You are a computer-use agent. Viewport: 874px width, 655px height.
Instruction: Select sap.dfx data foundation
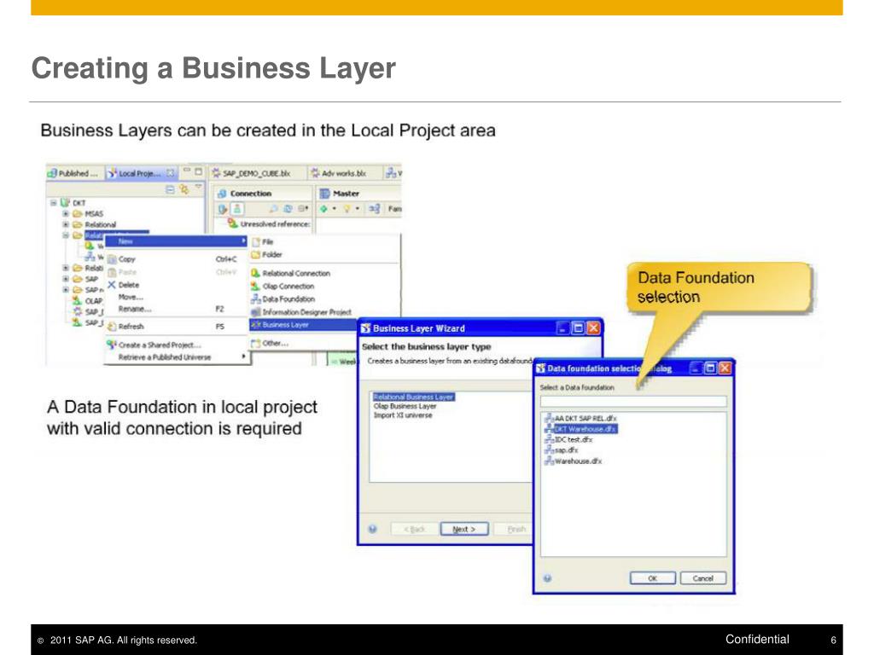click(x=562, y=450)
